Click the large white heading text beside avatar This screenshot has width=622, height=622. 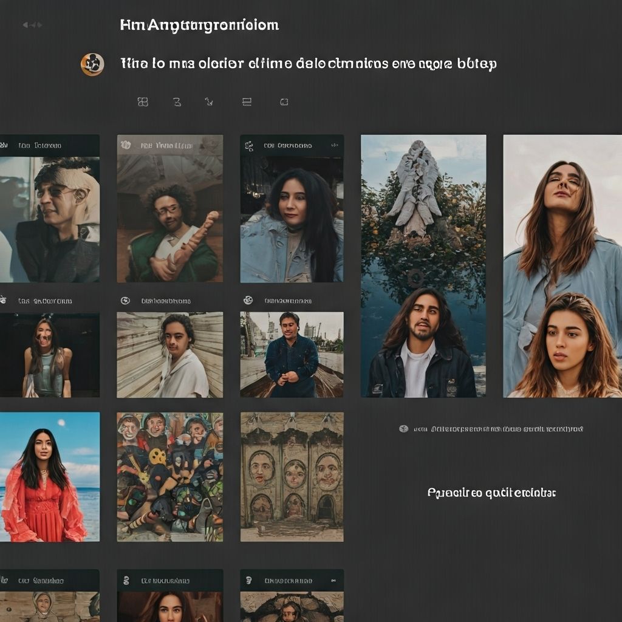coord(309,64)
